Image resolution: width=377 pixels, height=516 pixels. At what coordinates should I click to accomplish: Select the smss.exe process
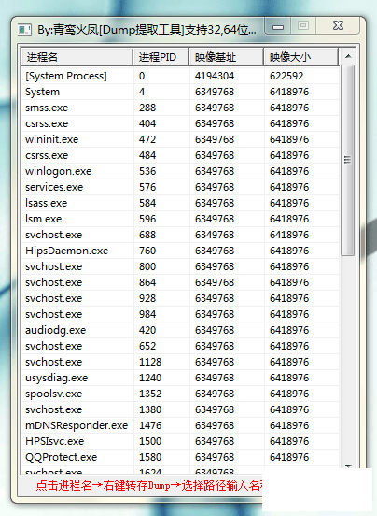tap(180, 107)
